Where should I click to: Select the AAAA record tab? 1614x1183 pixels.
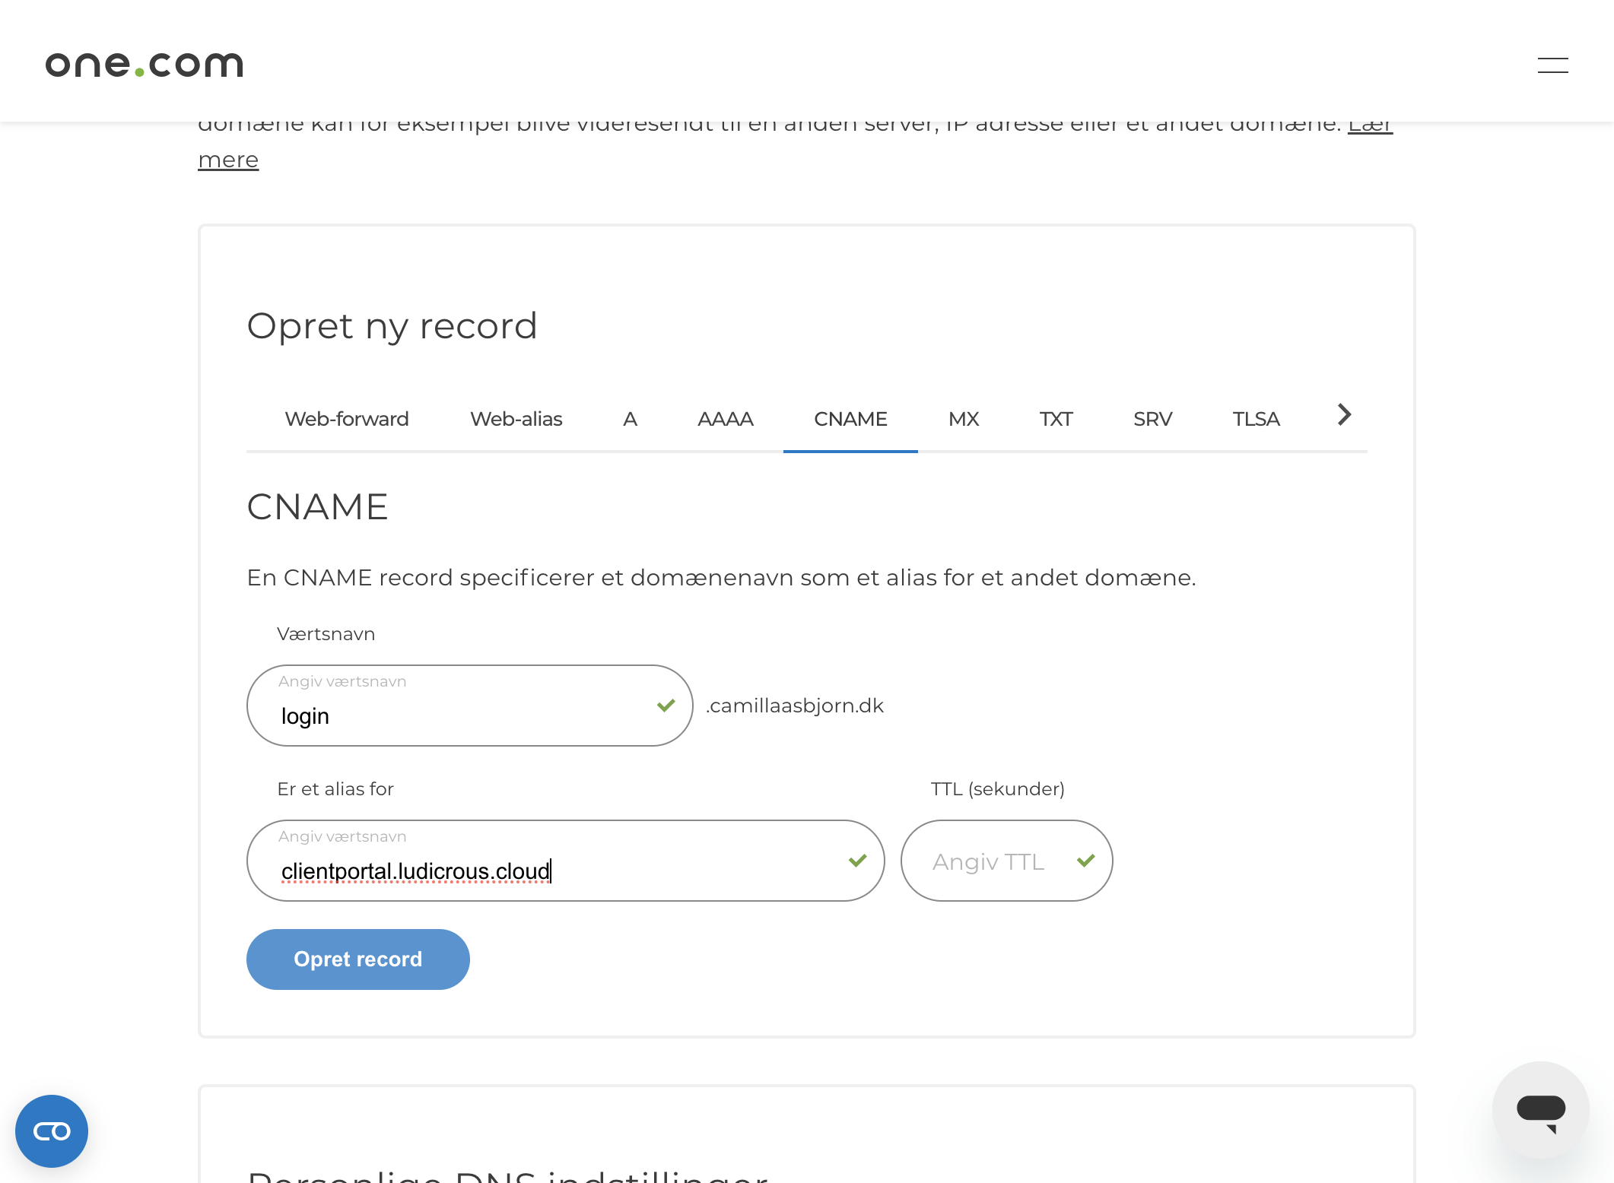pos(726,419)
